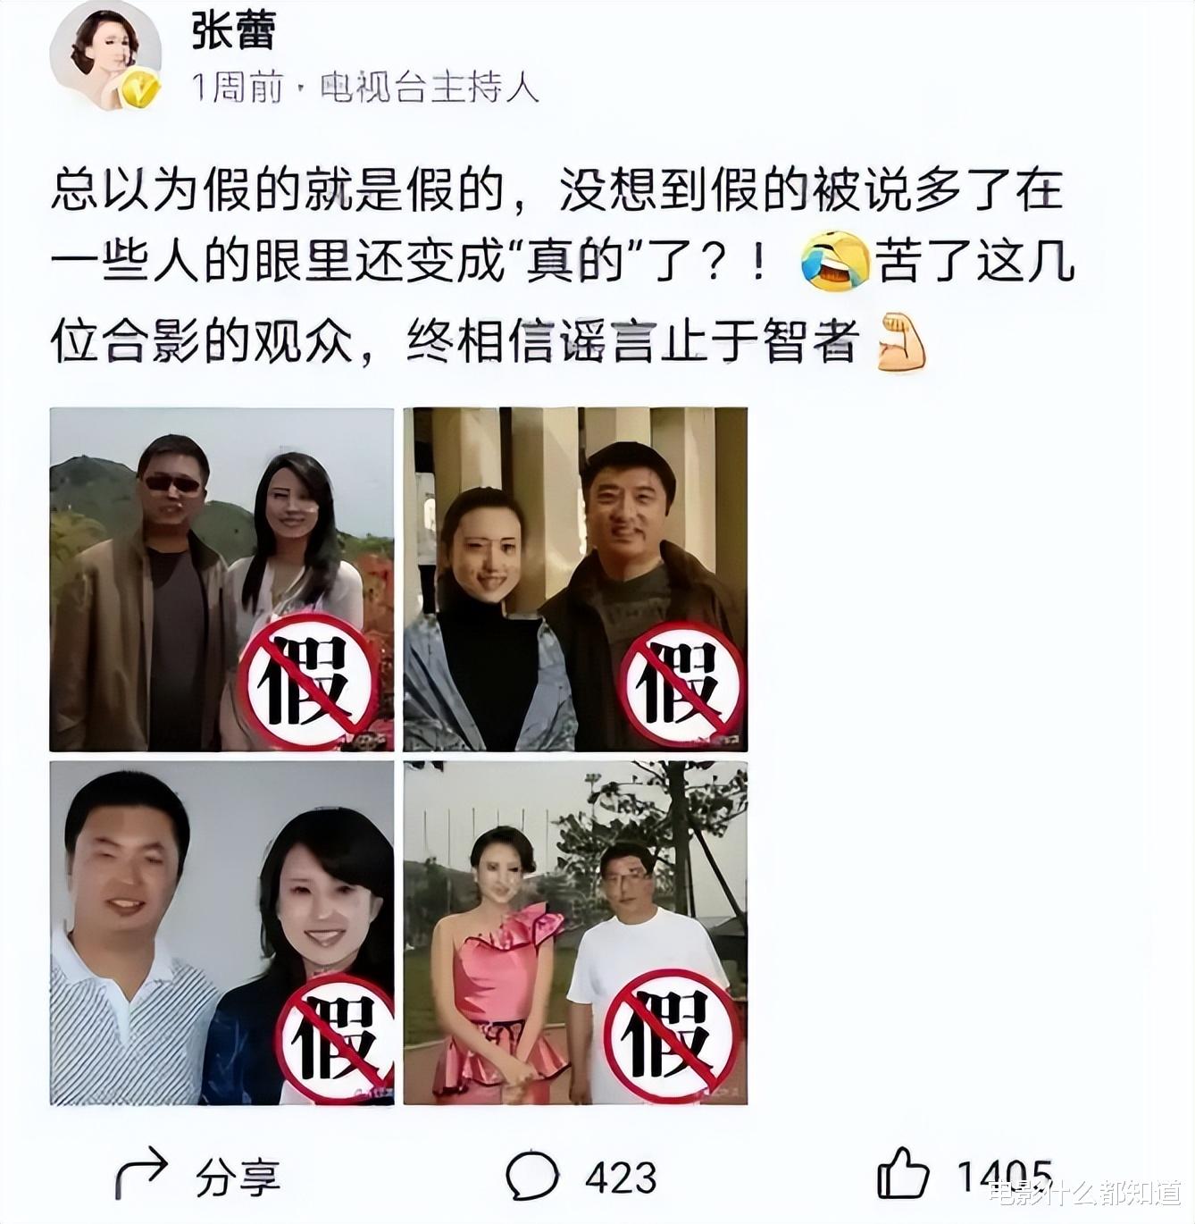Viewport: 1195px width, 1224px height.
Task: Click the share arrow icon
Action: [x=141, y=1172]
